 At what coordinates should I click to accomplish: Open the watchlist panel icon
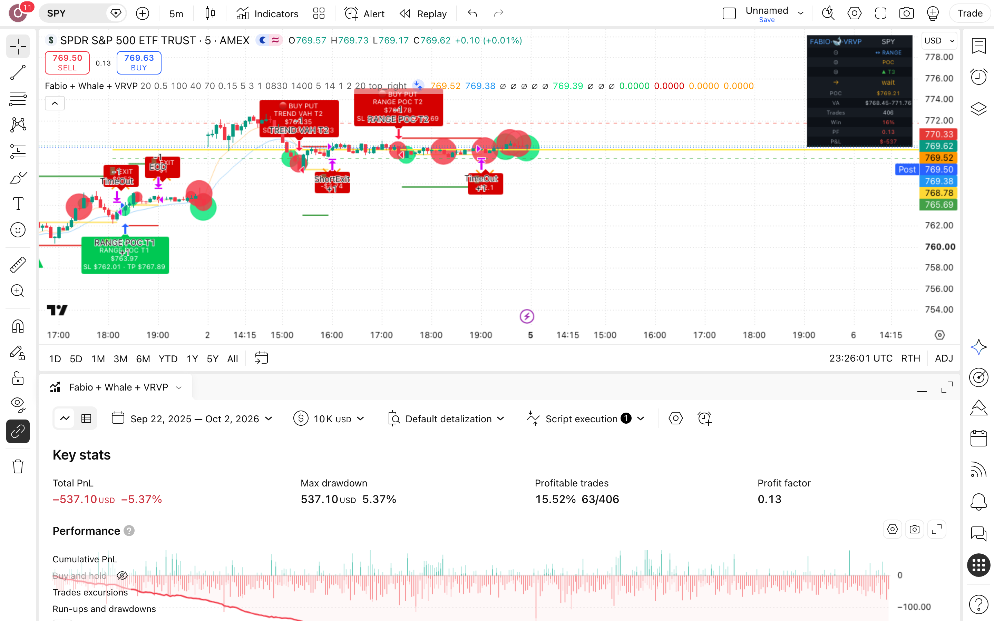[979, 46]
